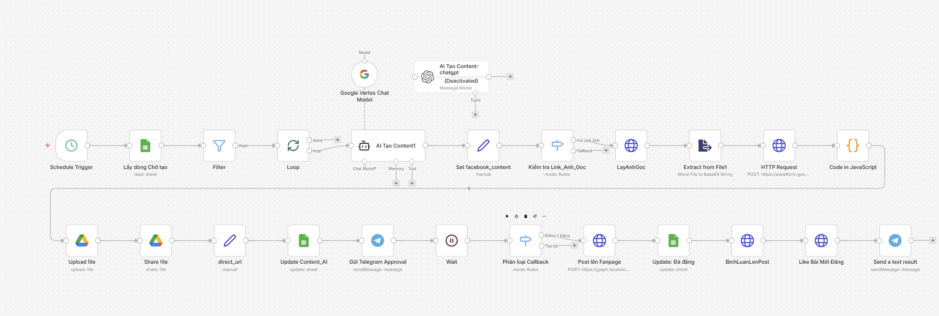
Task: Add node on Tạo lại output branch
Action: [574, 245]
